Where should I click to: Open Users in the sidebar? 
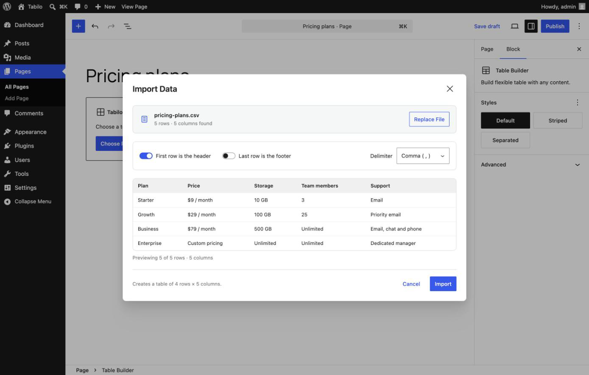[x=33, y=160]
